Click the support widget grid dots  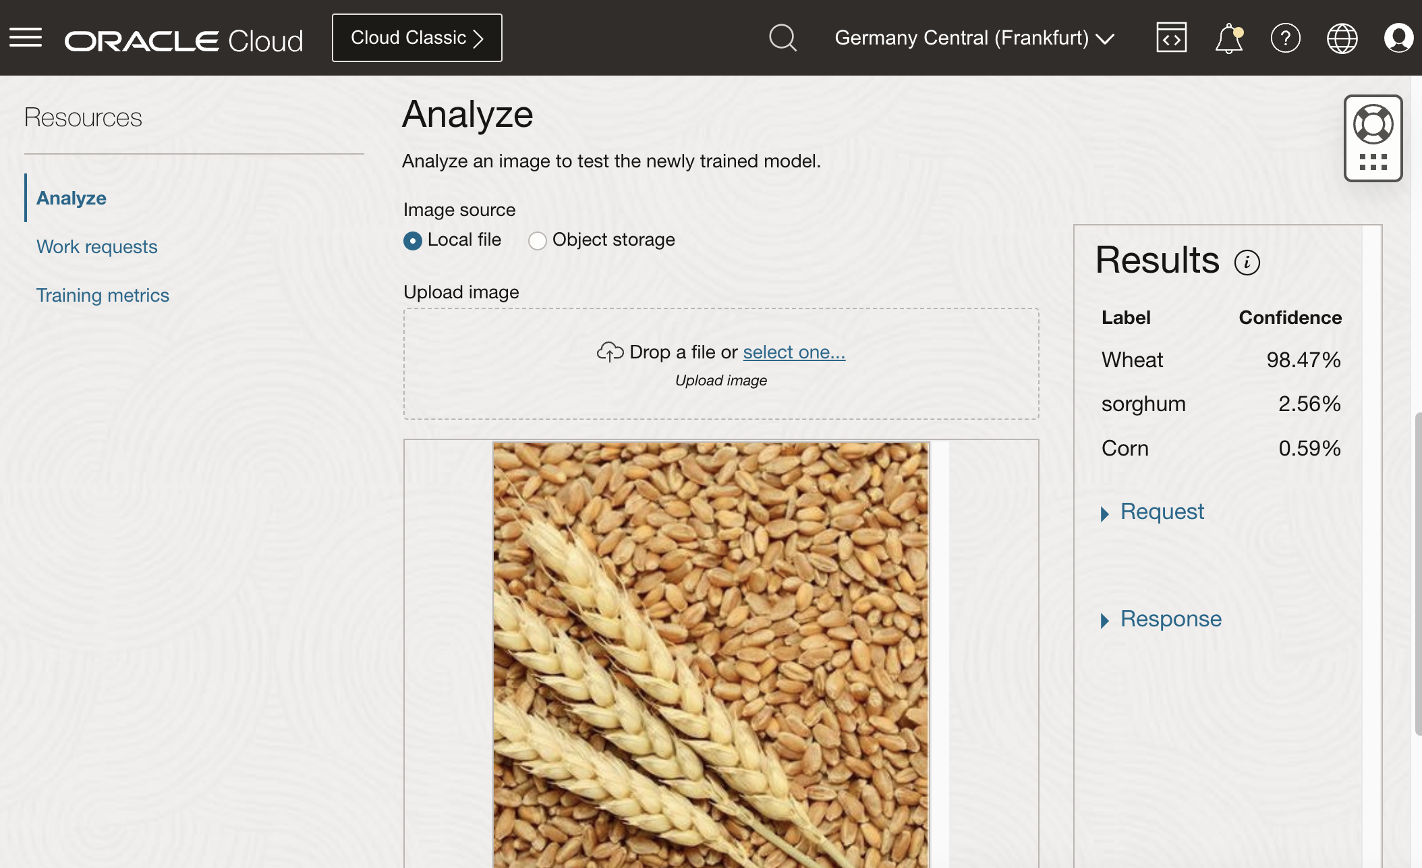(1373, 162)
